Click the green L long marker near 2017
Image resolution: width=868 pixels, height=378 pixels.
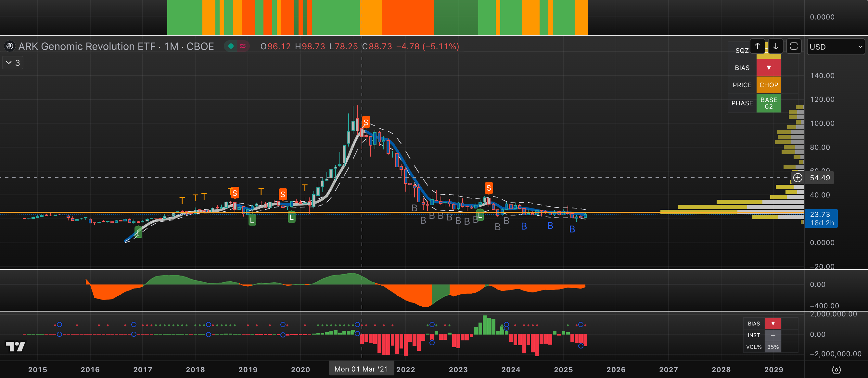[x=138, y=232]
